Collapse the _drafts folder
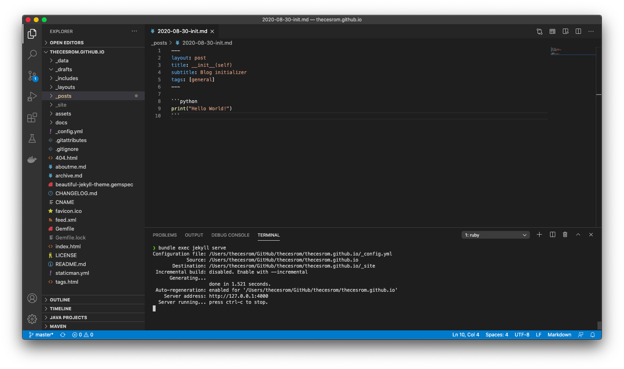Screen dimensions: 624x369 [x=93, y=70]
